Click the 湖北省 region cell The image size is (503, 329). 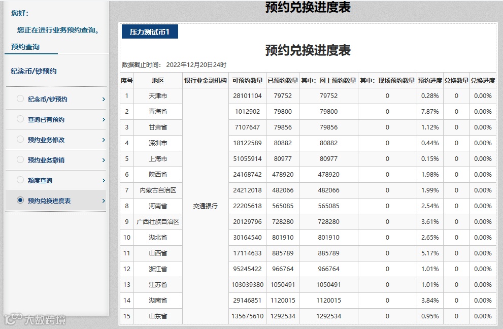tap(158, 237)
